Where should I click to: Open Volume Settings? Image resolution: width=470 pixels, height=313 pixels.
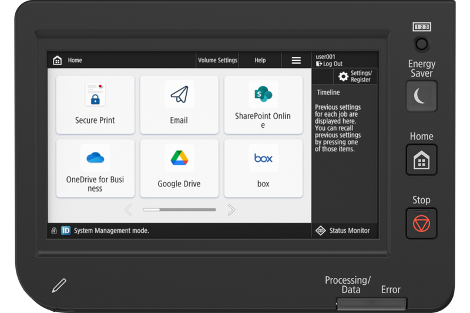[217, 60]
